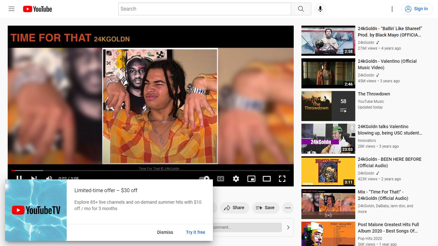The image size is (438, 246).
Task: Open The Throwdown playlist title
Action: point(374,94)
